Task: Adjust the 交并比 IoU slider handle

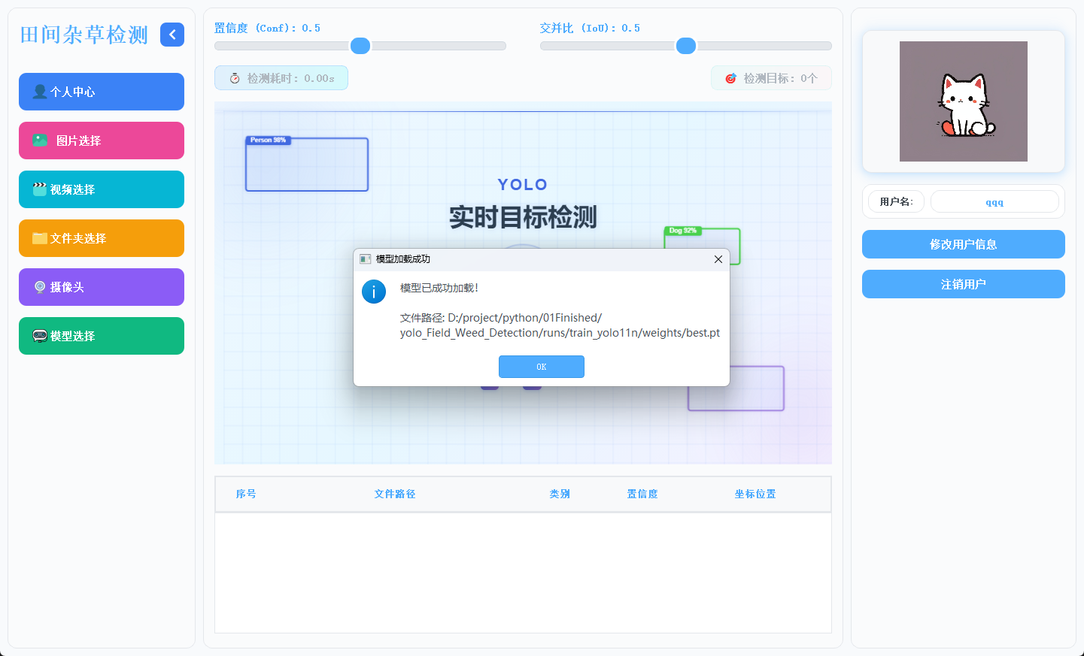Action: click(x=686, y=46)
